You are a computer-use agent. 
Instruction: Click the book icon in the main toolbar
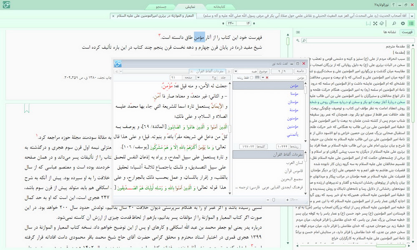(382, 23)
